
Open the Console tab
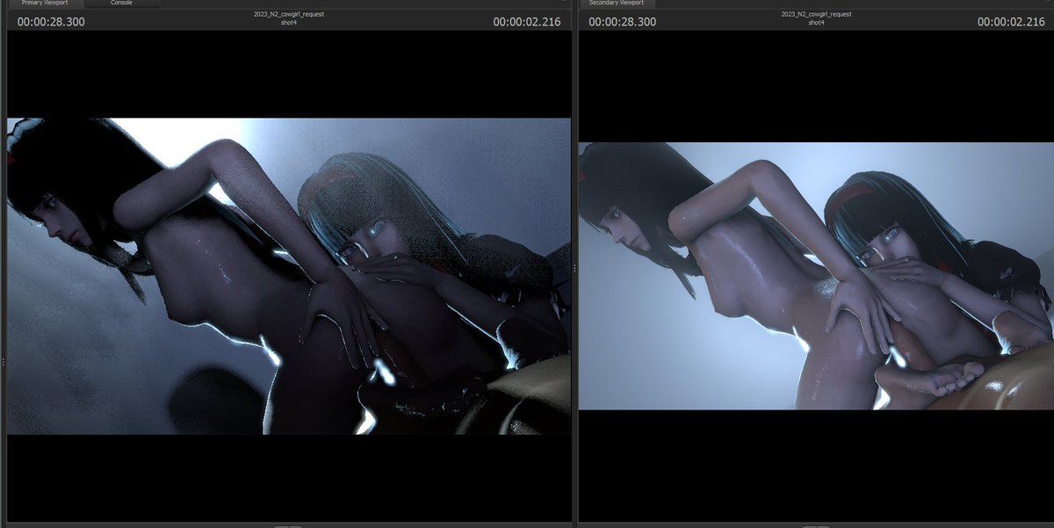click(x=122, y=4)
